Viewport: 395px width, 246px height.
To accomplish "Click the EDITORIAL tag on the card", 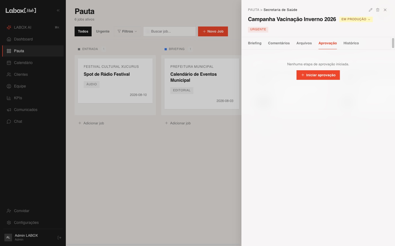I will 182,91.
